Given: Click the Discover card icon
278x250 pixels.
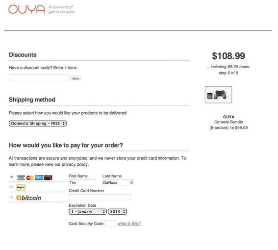Looking at the screenshot, I should coord(48,177).
